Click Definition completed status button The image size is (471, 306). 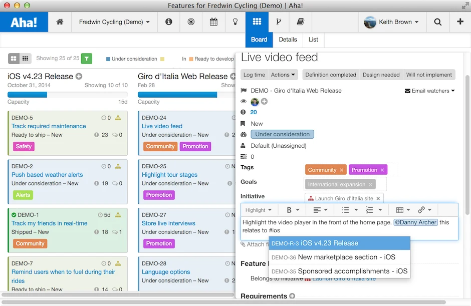[331, 75]
